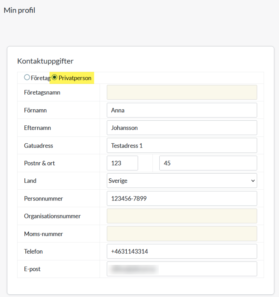Click the Organisationsnummer field
The width and height of the screenshot is (279, 297).
click(x=182, y=216)
